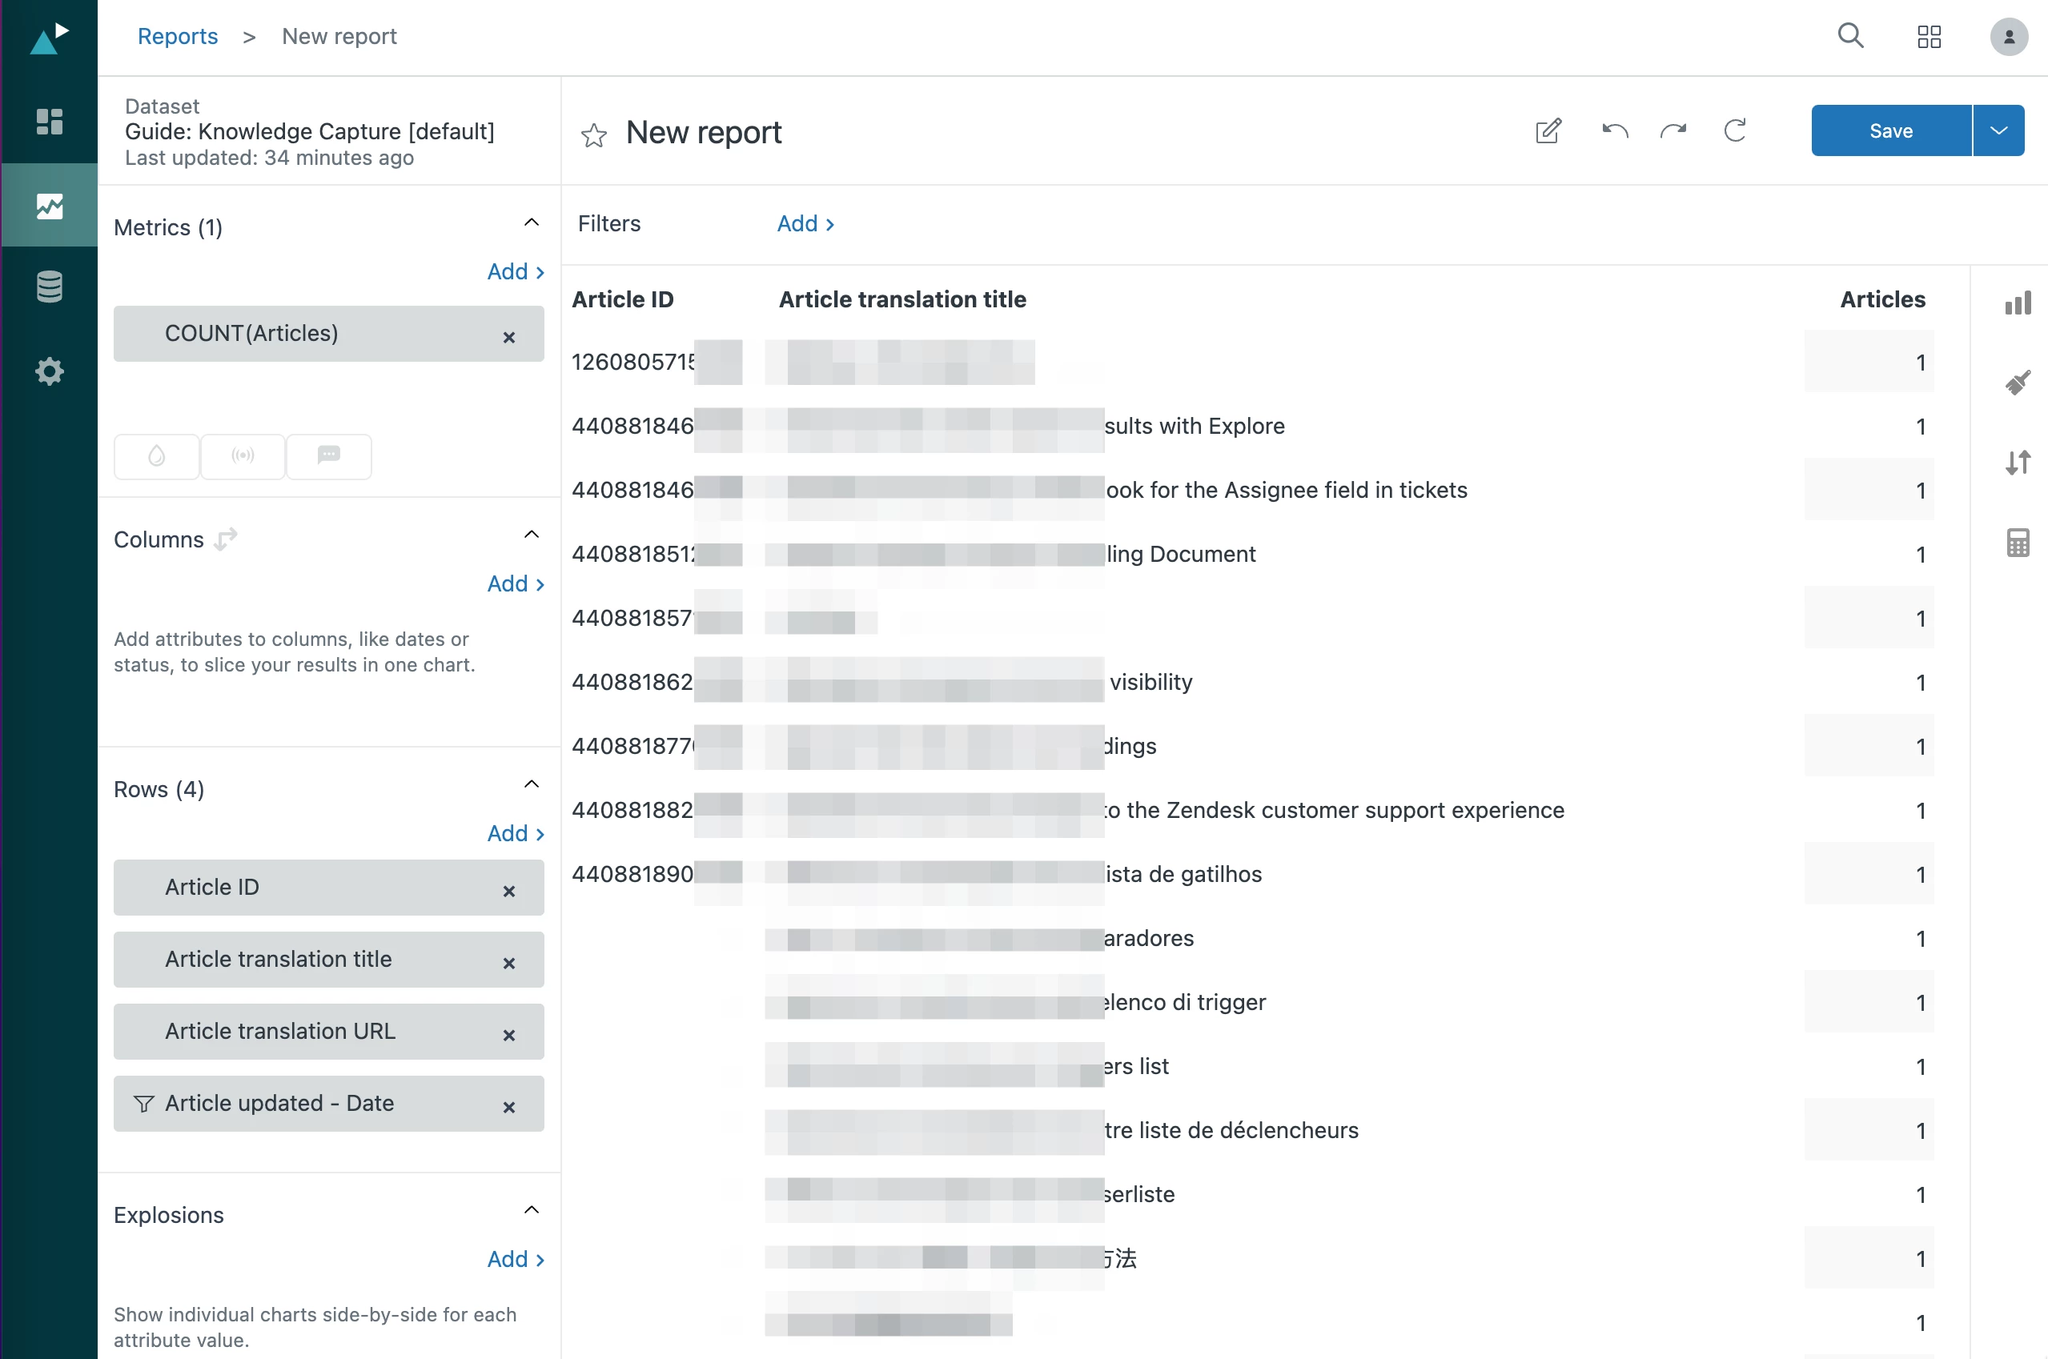Viewport: 2048px width, 1359px height.
Task: Remove COUNT(Articles) metric
Action: 509,337
